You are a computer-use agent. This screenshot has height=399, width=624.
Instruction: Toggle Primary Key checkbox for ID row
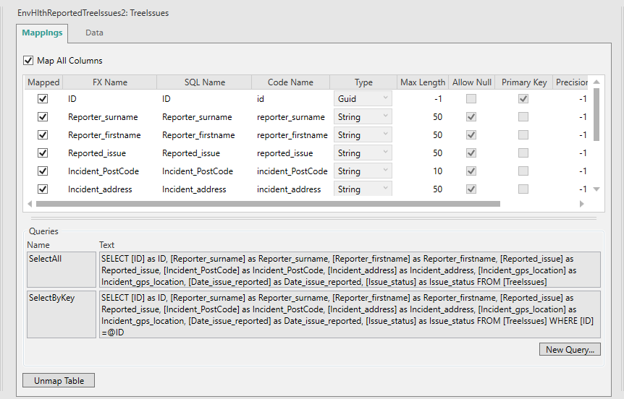[523, 98]
